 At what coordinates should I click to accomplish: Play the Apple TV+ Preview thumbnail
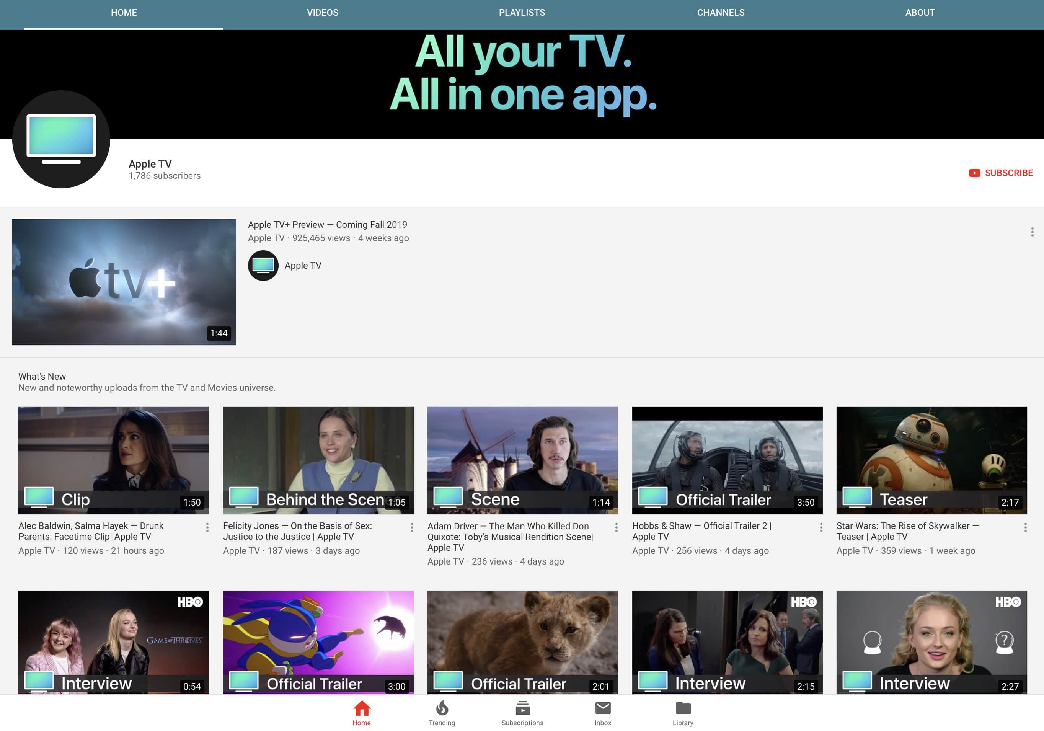[124, 282]
